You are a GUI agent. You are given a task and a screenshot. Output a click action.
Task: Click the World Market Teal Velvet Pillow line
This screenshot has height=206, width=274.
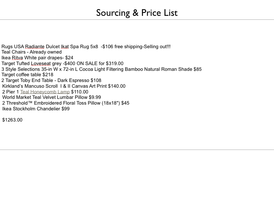pos(52,97)
